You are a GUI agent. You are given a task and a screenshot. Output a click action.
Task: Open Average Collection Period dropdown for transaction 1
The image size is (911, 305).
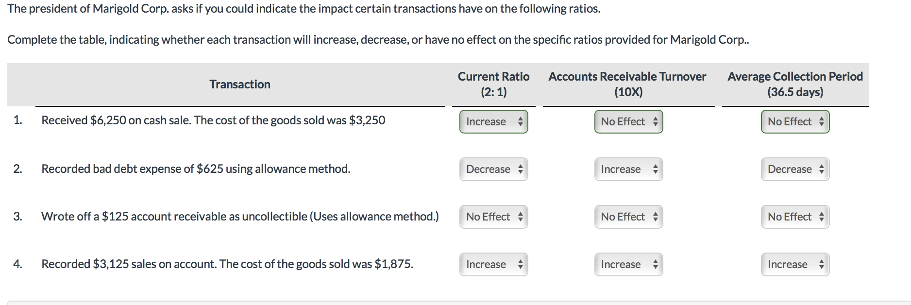tap(795, 121)
